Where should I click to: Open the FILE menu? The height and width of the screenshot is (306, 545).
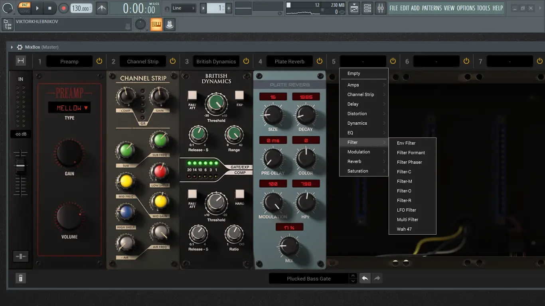[394, 8]
